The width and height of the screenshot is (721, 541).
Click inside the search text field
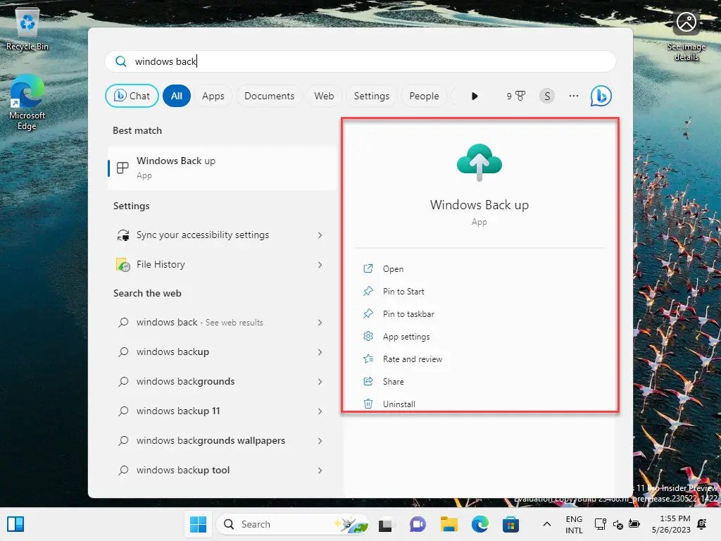[282, 61]
